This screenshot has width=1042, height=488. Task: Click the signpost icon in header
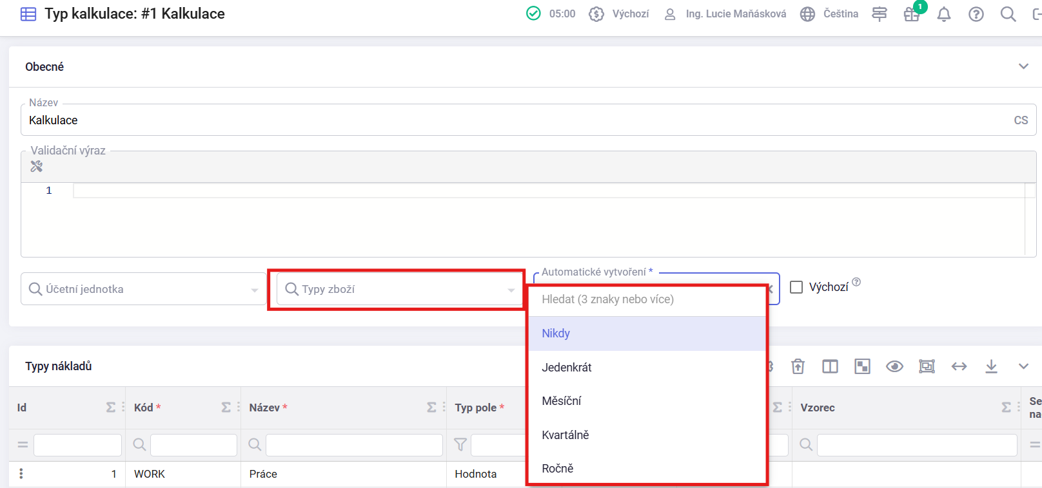pyautogui.click(x=880, y=14)
